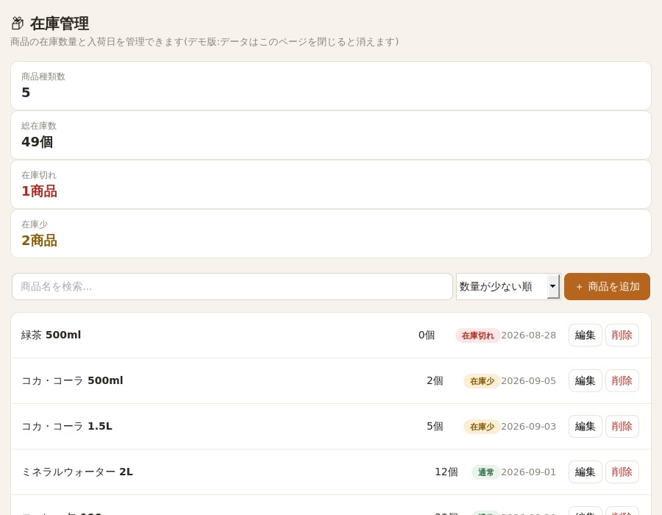
Task: Click the ミネラルウォーター 2L product name
Action: pos(77,472)
